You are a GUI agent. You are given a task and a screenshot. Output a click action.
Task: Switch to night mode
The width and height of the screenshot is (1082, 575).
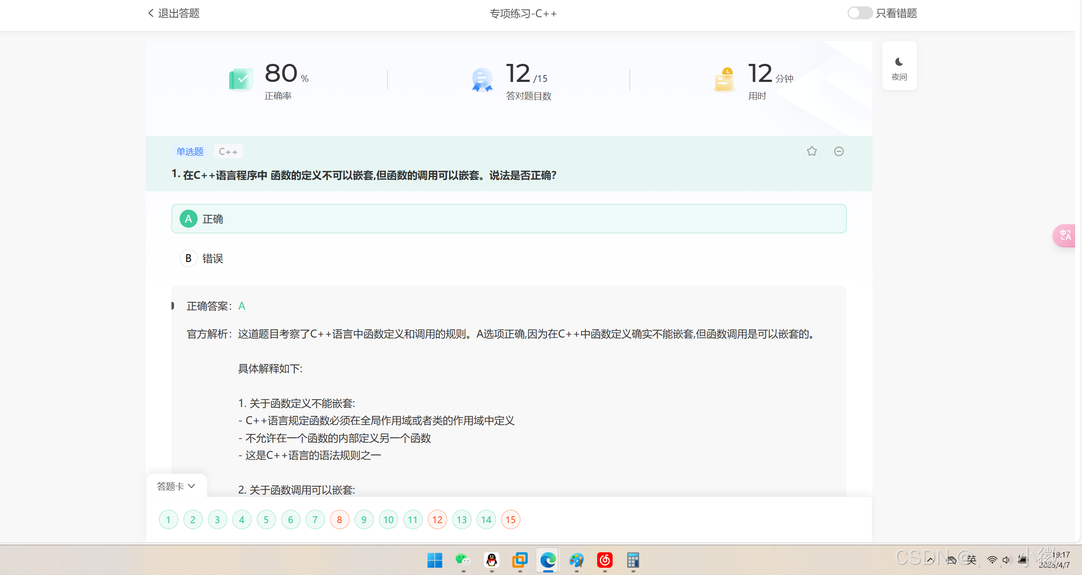pos(899,67)
